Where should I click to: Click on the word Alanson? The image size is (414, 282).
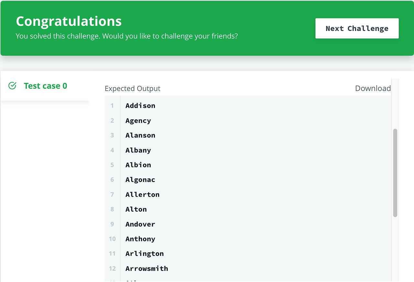pos(140,135)
